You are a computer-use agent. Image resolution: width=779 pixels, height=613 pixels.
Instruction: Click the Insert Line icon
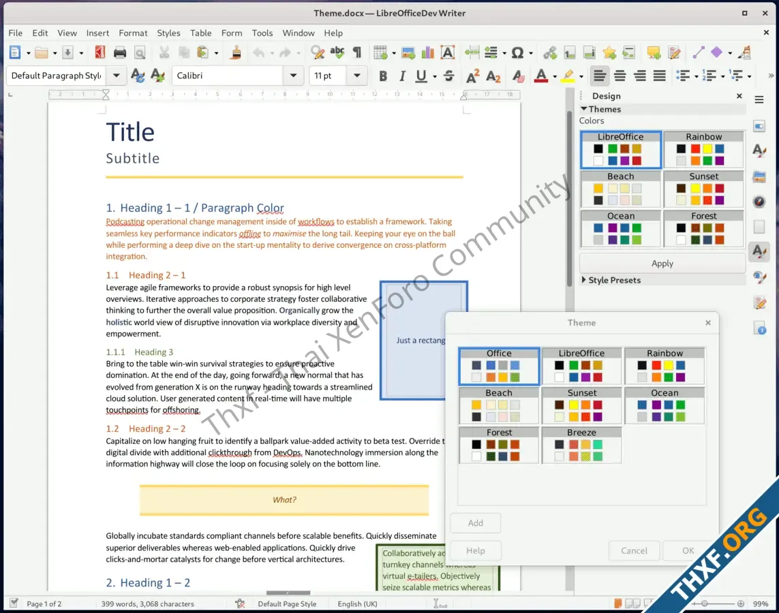pos(698,52)
